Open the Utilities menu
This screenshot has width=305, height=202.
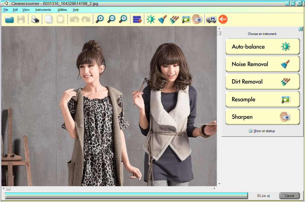pyautogui.click(x=62, y=10)
